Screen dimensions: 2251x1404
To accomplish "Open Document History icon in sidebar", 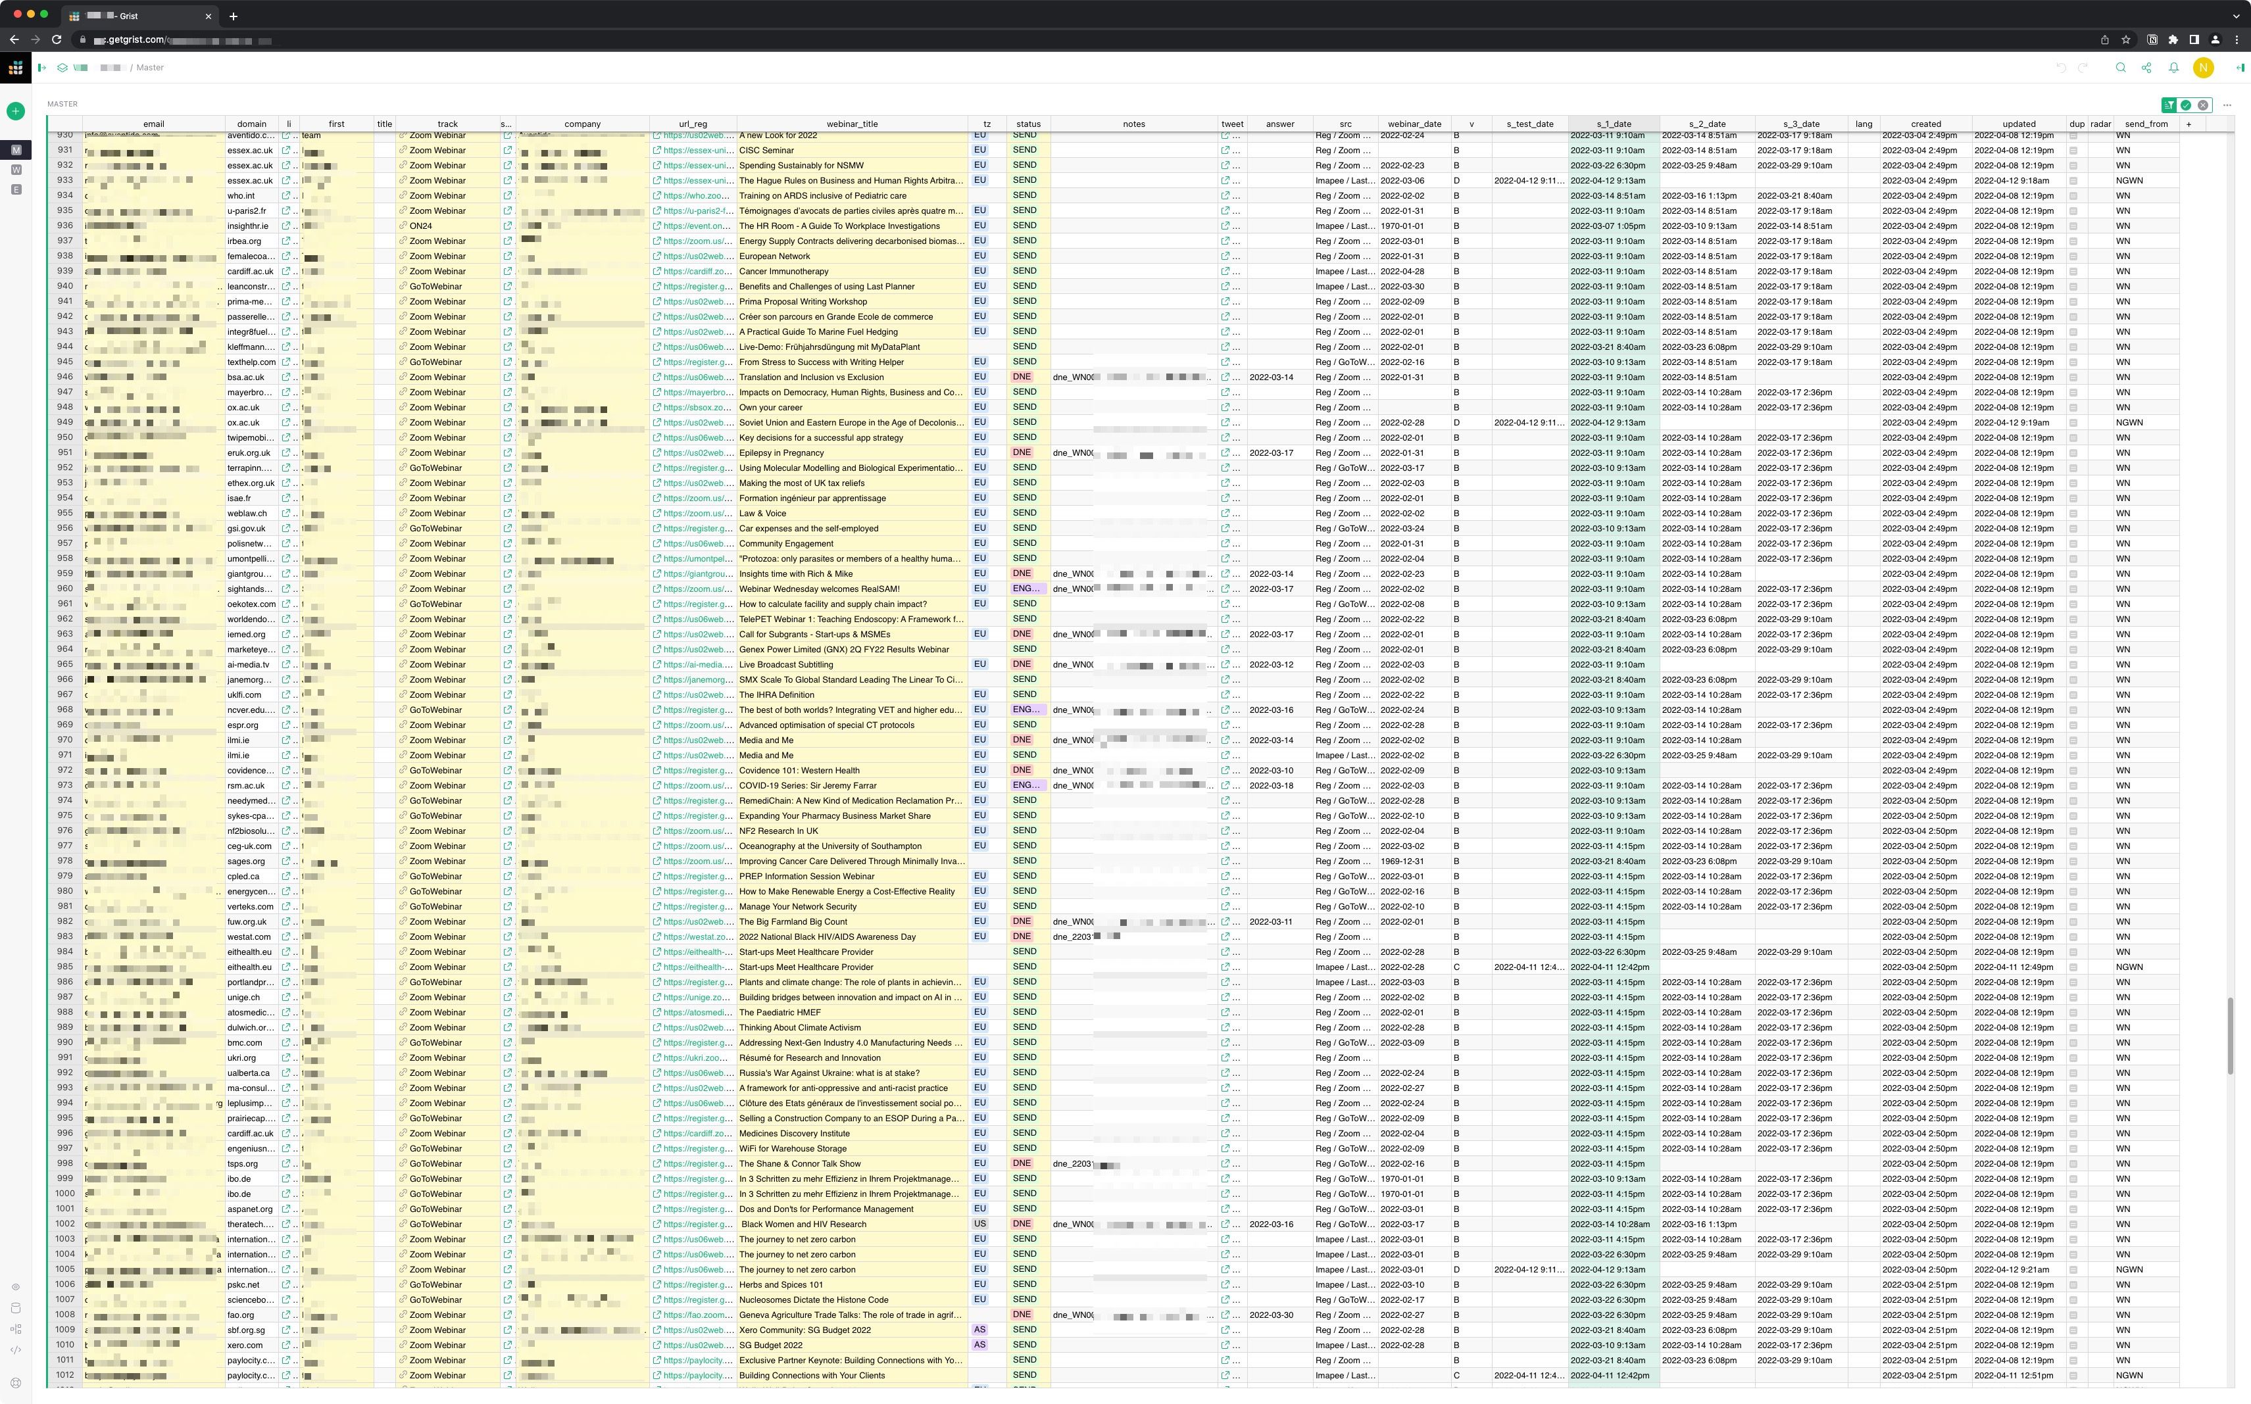I will tap(16, 1329).
